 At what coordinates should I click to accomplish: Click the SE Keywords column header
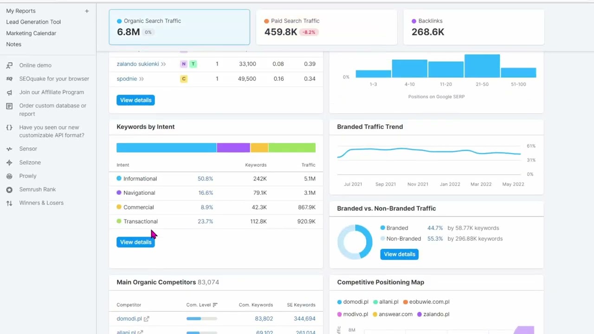(x=301, y=305)
